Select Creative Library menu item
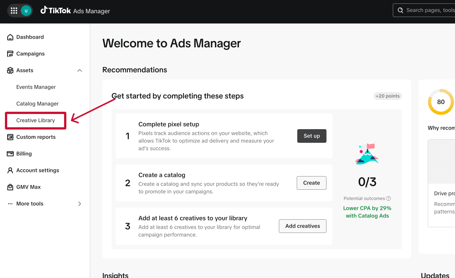 [x=36, y=120]
